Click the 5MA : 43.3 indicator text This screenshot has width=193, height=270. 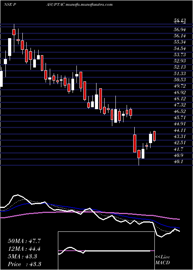[x=22, y=256]
